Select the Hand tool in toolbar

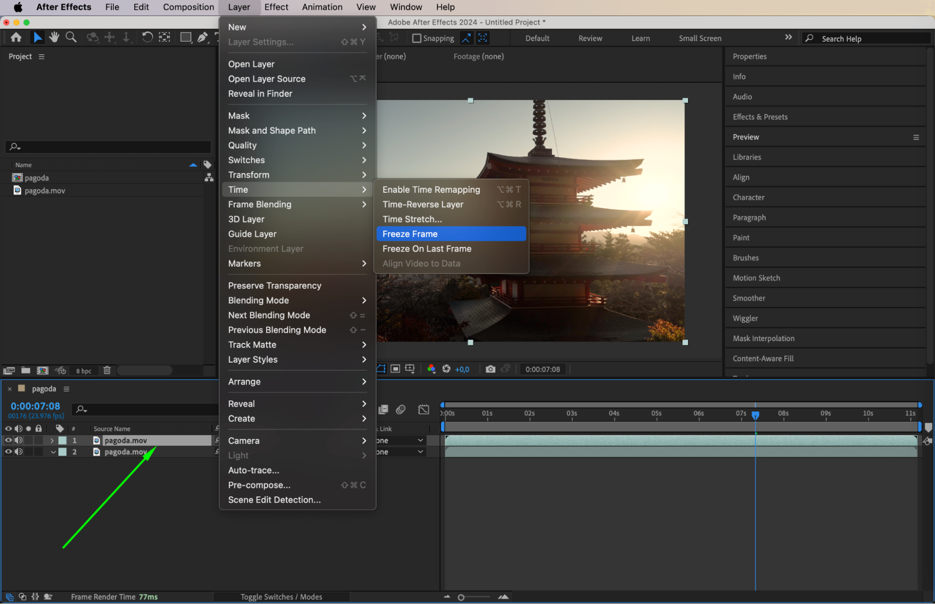pos(54,37)
